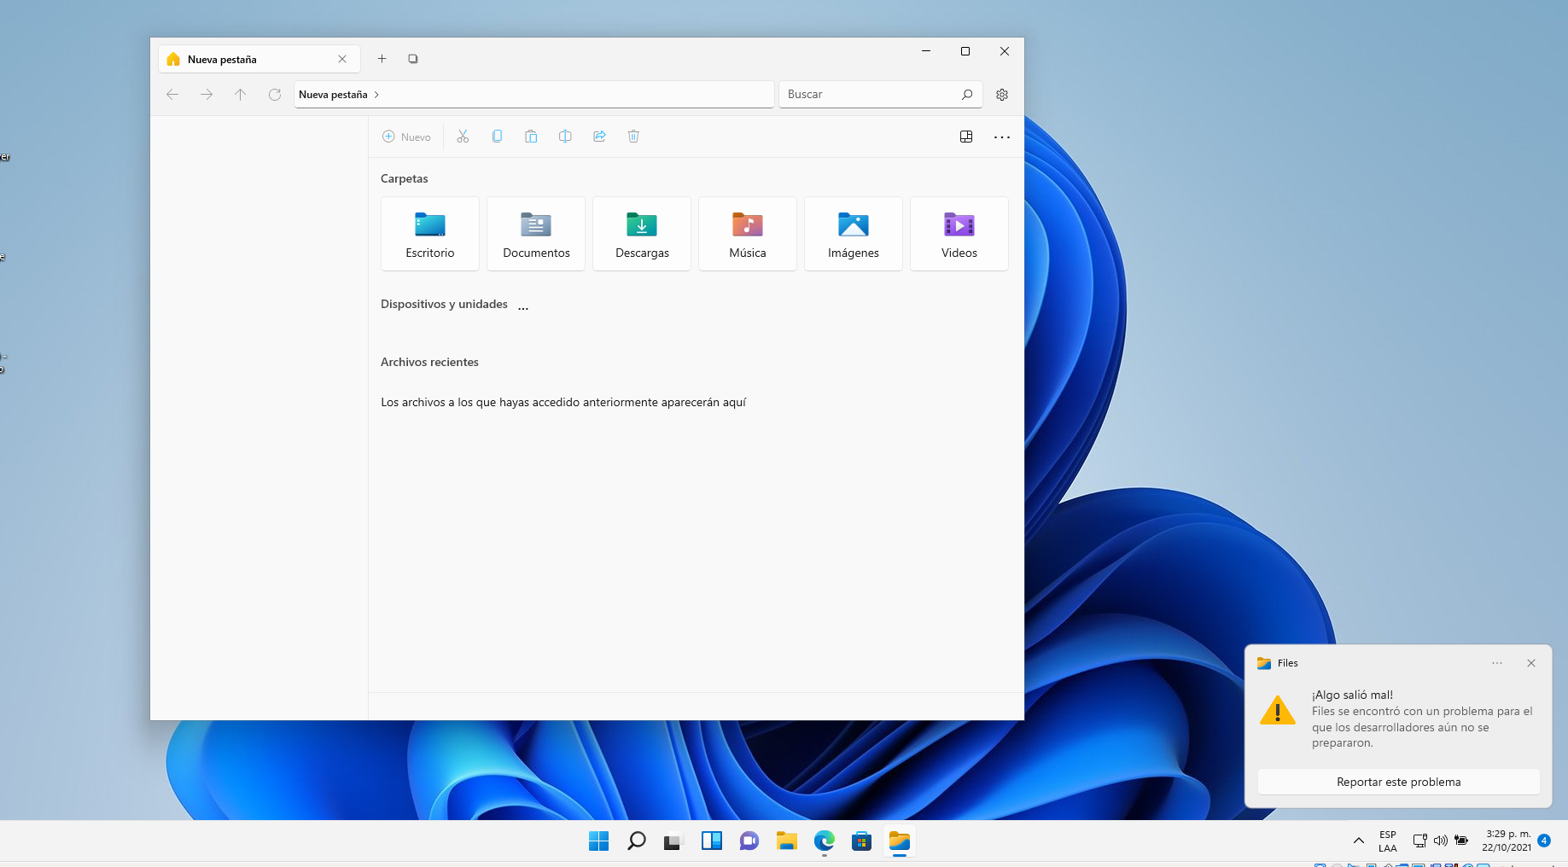Image resolution: width=1568 pixels, height=867 pixels.
Task: Open Microsoft Store from the taskbar
Action: pyautogui.click(x=861, y=841)
